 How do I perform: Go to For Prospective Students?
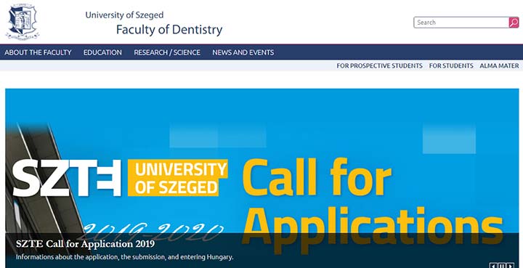(379, 65)
